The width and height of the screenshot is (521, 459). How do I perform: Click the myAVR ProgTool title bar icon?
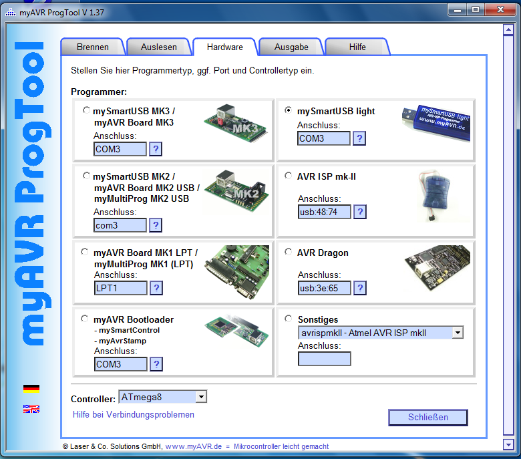11,12
